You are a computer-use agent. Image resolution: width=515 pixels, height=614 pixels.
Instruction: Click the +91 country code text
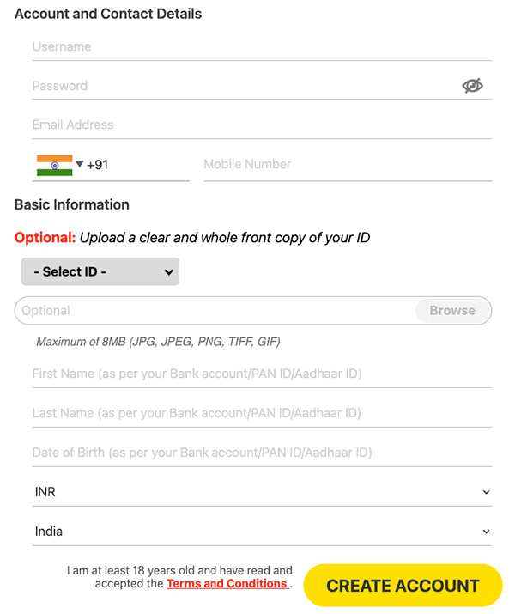pyautogui.click(x=98, y=165)
